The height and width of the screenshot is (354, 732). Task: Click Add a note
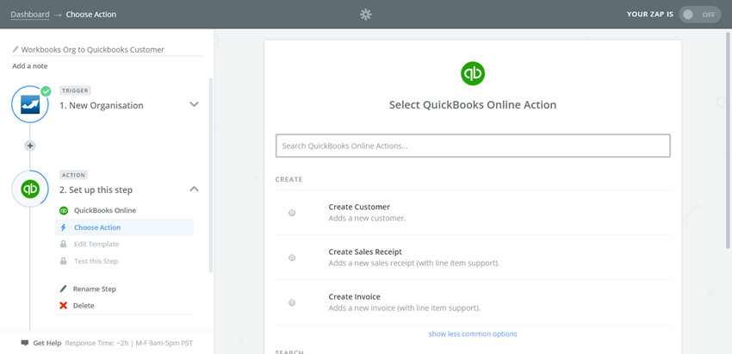[30, 66]
